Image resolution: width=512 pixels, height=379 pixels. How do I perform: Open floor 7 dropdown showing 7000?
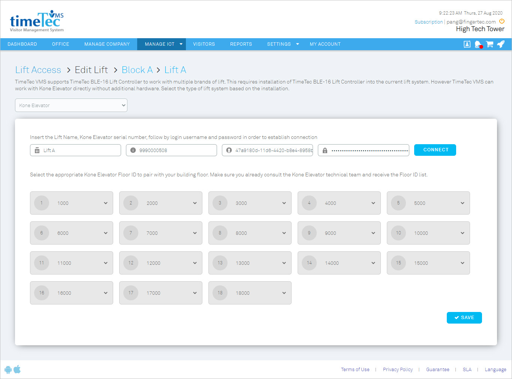[161, 233]
